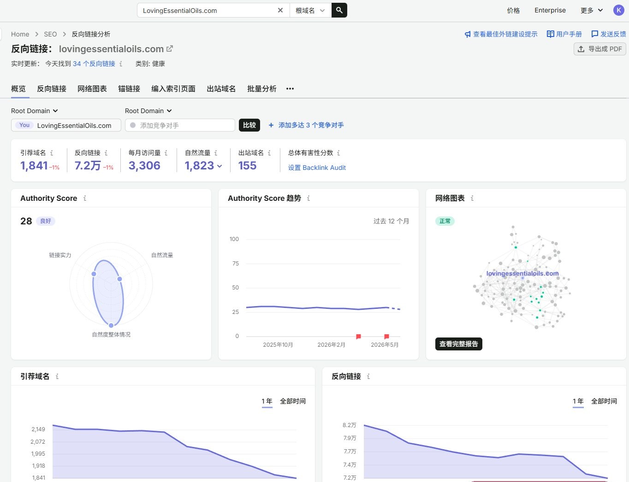Clear the domain search field
Image resolution: width=629 pixels, height=482 pixels.
click(x=280, y=10)
